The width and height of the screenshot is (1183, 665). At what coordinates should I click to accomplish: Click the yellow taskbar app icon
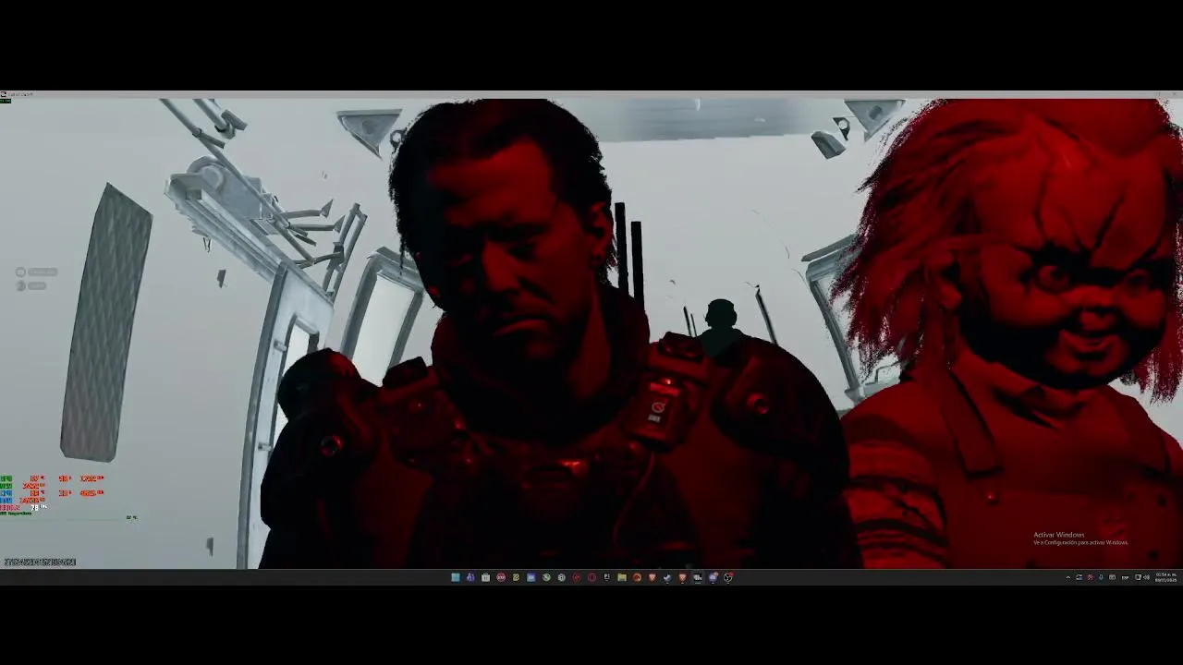point(516,577)
